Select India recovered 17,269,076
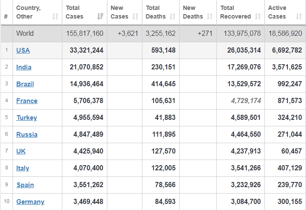 click(x=244, y=67)
